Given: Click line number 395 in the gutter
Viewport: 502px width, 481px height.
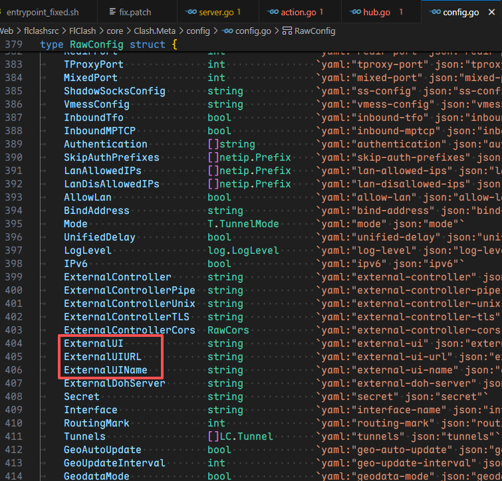Looking at the screenshot, I should point(13,224).
